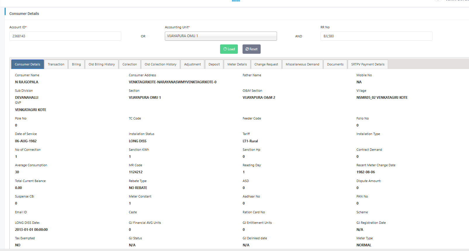Open the Billing tab
This screenshot has height=251, width=469.
77,64
